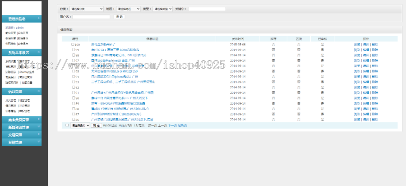The image size is (406, 186).
Task: Click the 信息列表 panel heading
Action: 66,29
